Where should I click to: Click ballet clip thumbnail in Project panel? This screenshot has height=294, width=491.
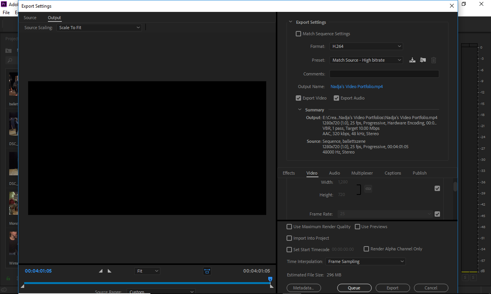[x=13, y=84]
